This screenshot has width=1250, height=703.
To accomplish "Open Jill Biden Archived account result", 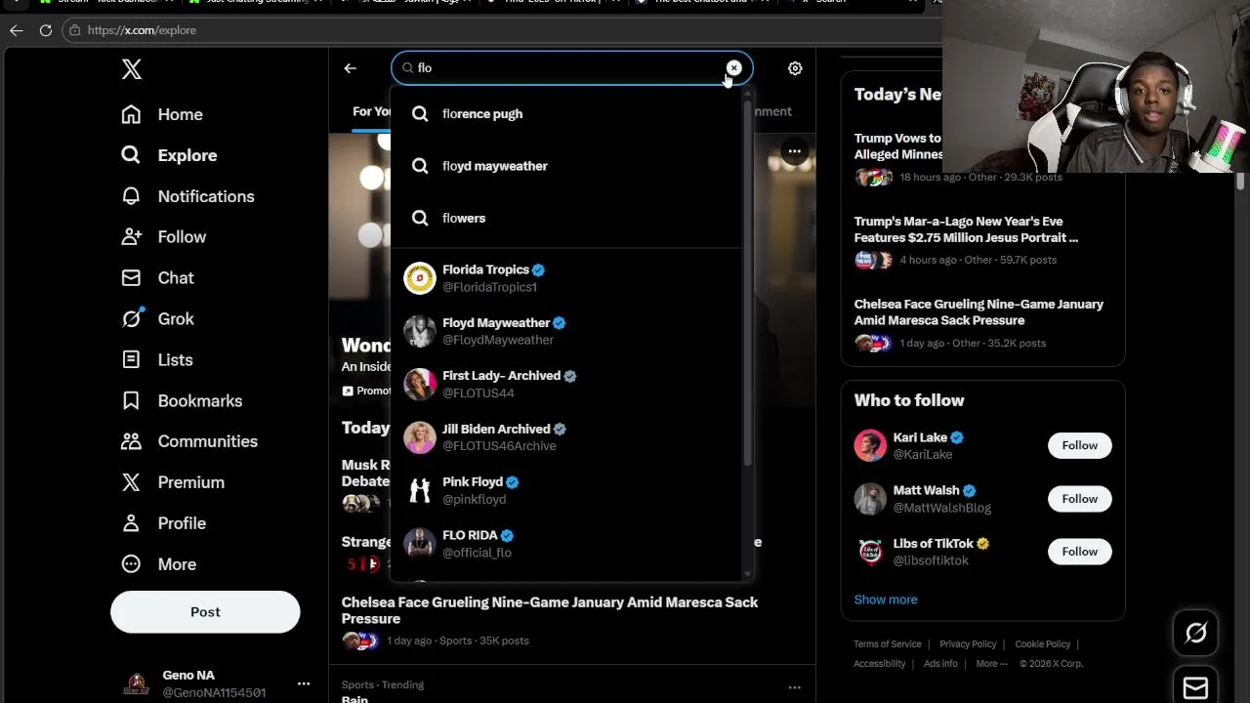I will [566, 437].
